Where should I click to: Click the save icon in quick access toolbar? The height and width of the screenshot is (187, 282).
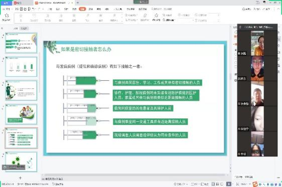(x=17, y=9)
